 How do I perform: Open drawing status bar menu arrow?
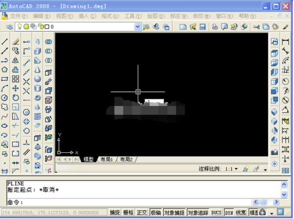point(265,170)
